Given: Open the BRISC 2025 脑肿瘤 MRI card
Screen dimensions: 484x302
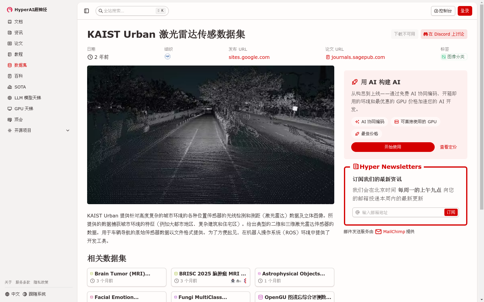Looking at the screenshot, I should click(x=211, y=277).
